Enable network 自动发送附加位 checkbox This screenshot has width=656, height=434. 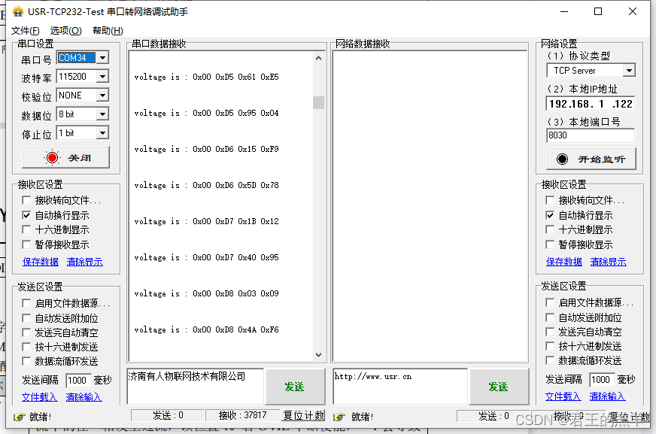[x=550, y=317]
